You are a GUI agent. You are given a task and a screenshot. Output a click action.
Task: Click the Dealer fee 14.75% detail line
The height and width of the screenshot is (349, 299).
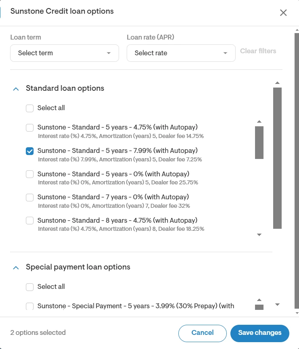point(121,136)
